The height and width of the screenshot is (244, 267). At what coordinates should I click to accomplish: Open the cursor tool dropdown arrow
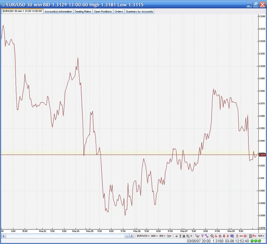tap(199, 236)
